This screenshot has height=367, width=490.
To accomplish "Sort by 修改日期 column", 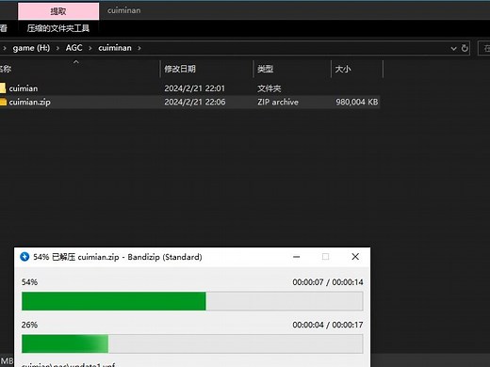I will pyautogui.click(x=180, y=69).
